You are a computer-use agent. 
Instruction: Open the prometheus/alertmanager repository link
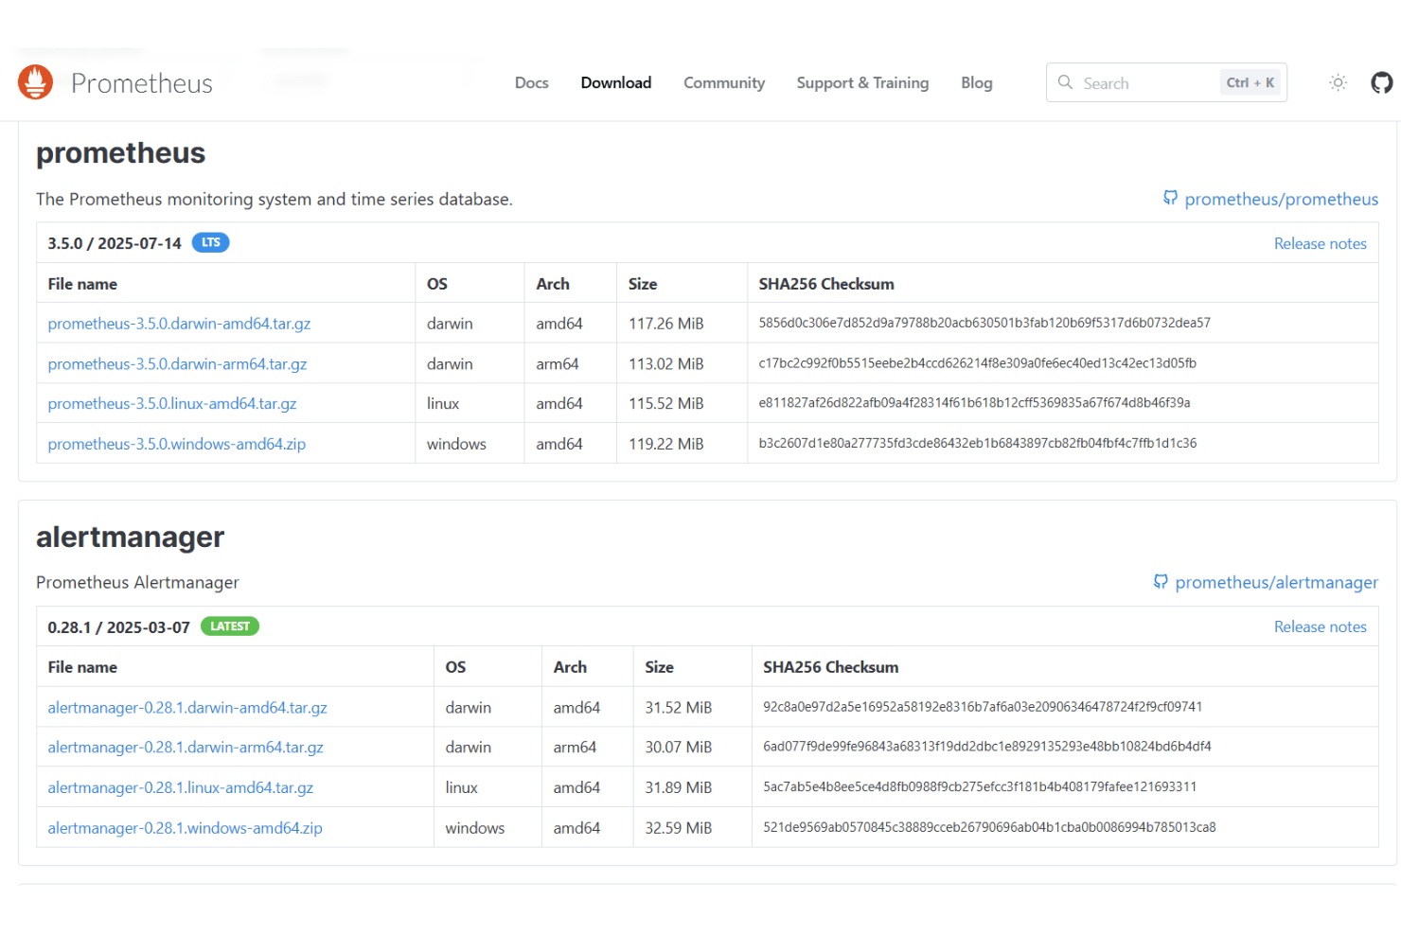(1276, 582)
